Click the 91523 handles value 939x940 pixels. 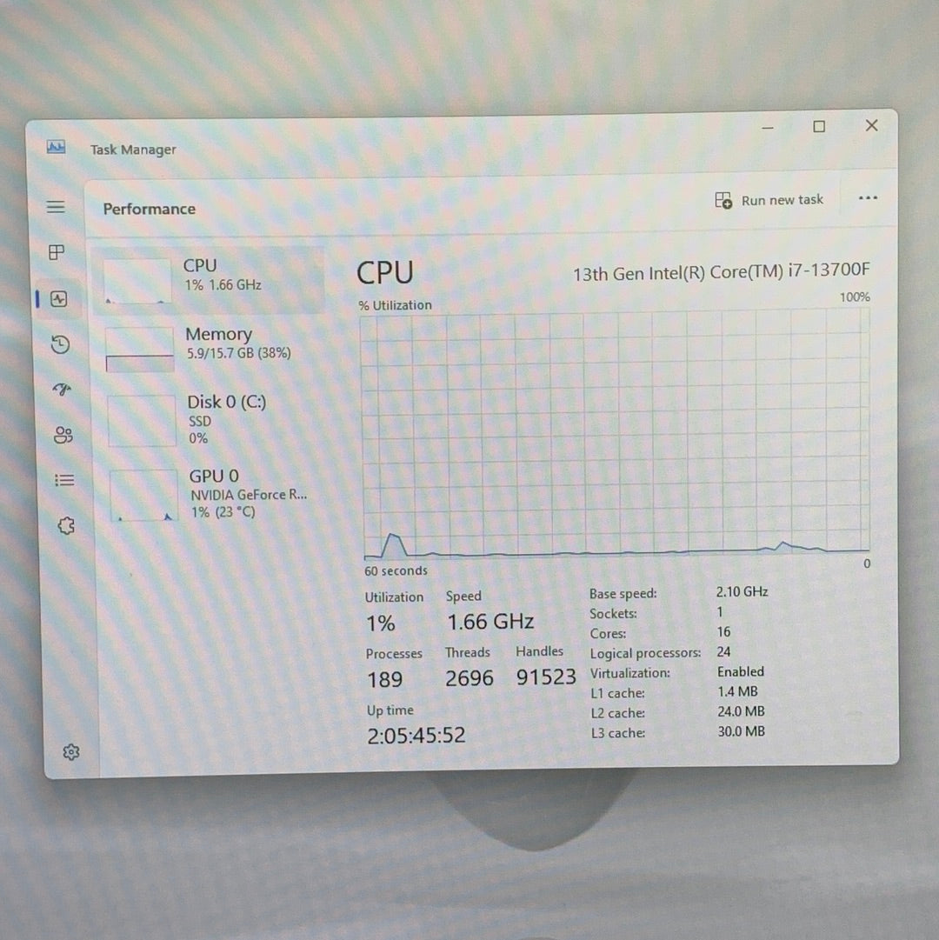546,677
